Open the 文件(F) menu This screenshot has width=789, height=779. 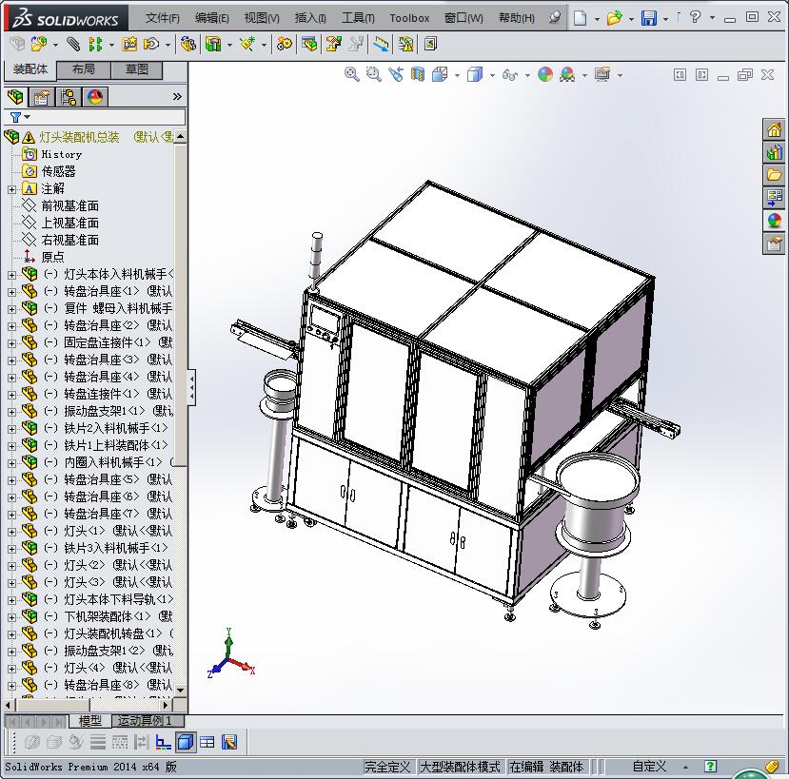click(x=162, y=18)
